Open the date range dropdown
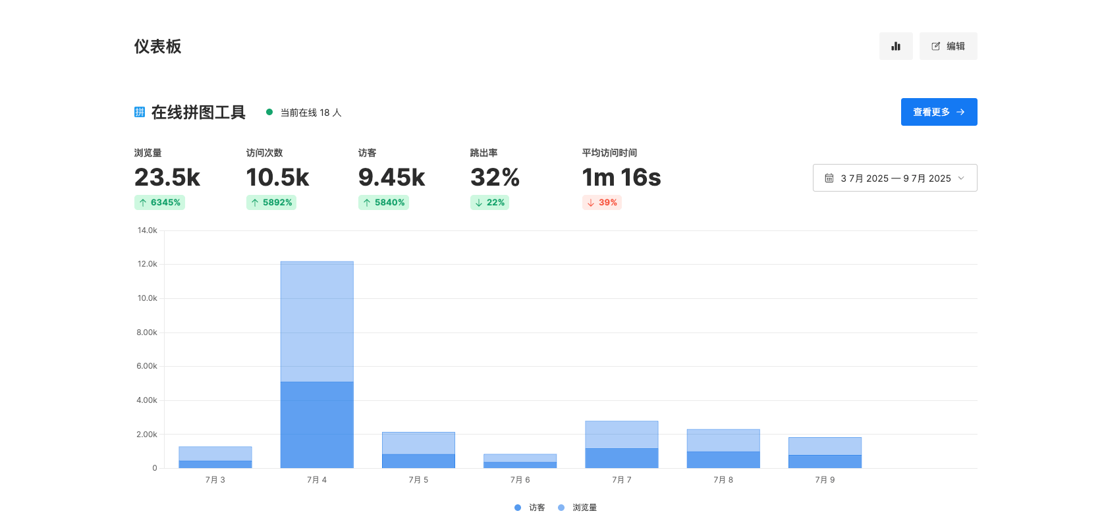The image size is (1104, 530). click(895, 178)
